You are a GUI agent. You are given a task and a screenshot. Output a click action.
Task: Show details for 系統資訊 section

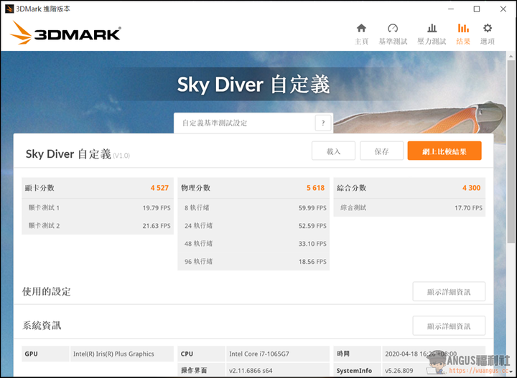pos(449,326)
